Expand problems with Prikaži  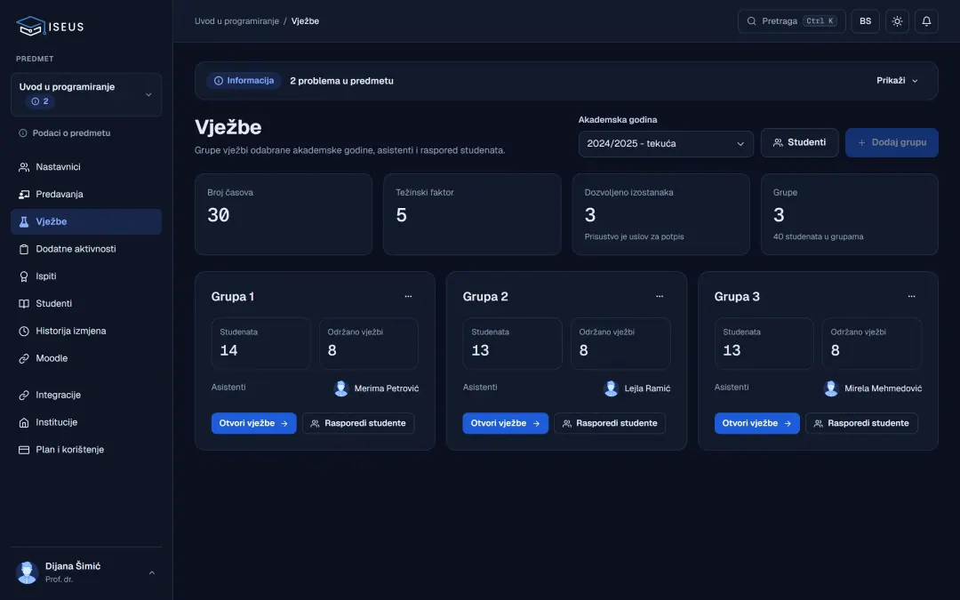click(x=897, y=81)
